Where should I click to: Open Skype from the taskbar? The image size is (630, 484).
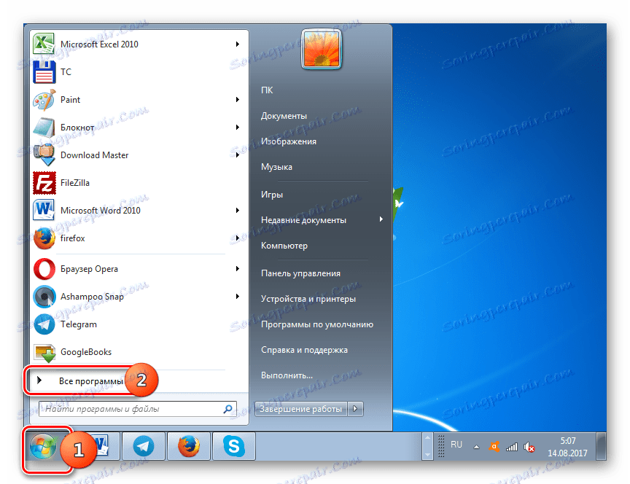click(234, 446)
